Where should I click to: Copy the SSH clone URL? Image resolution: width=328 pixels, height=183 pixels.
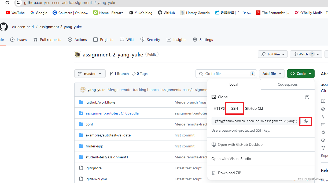[305, 121]
